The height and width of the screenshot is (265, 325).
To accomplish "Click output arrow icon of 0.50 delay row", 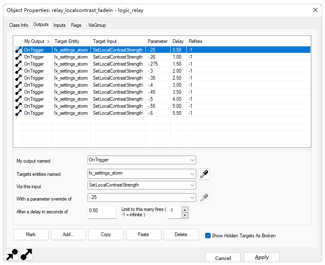I will click(x=18, y=50).
